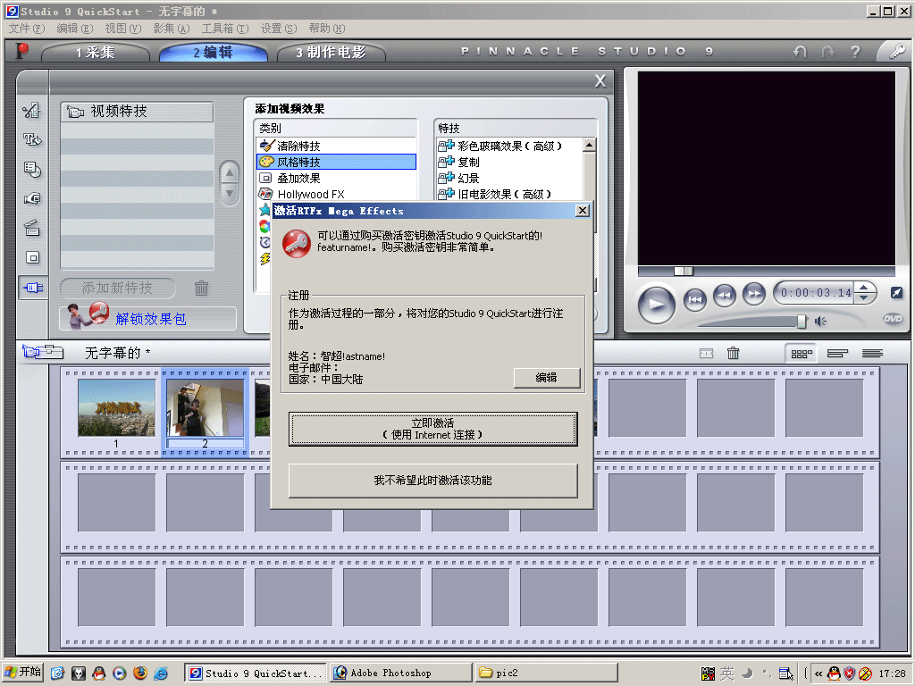Delete the selected clip with trash icon

coord(734,353)
